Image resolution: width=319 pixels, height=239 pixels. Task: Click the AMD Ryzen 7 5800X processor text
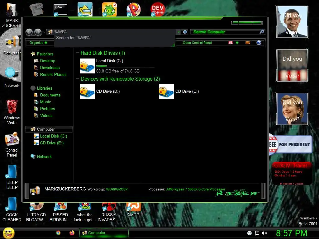[196, 189]
